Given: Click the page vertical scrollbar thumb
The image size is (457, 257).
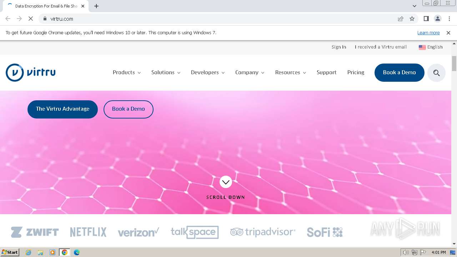Looking at the screenshot, I should 454,64.
